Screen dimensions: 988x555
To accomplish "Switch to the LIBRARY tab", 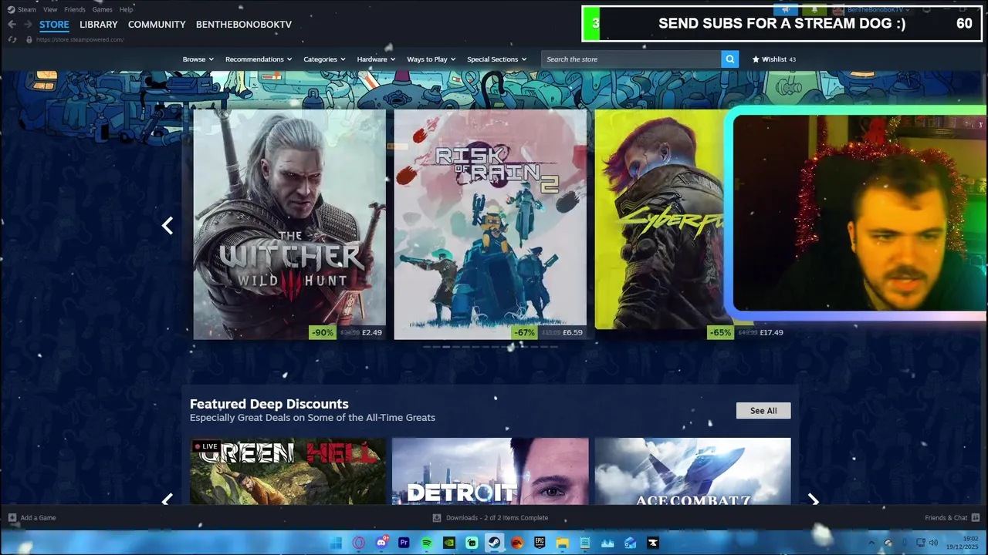I will [x=99, y=25].
